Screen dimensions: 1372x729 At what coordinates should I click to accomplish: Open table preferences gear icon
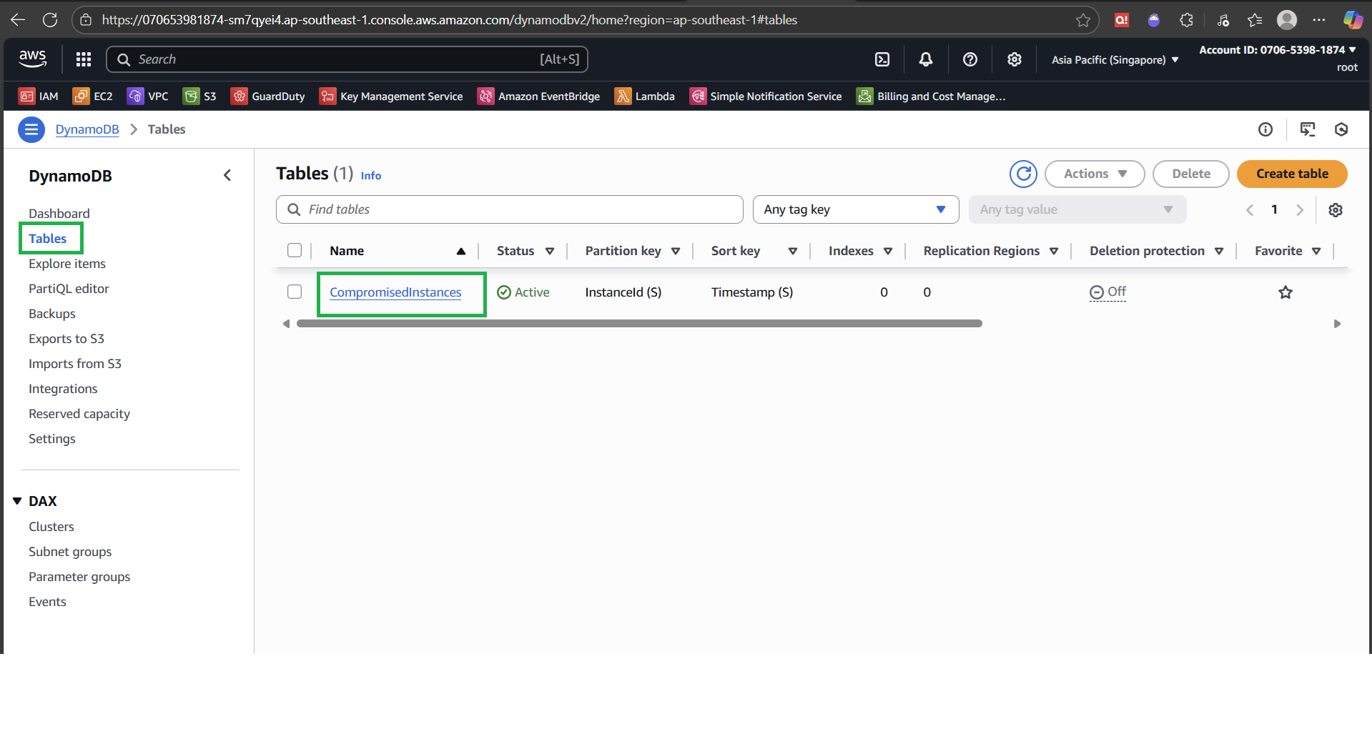coord(1336,210)
